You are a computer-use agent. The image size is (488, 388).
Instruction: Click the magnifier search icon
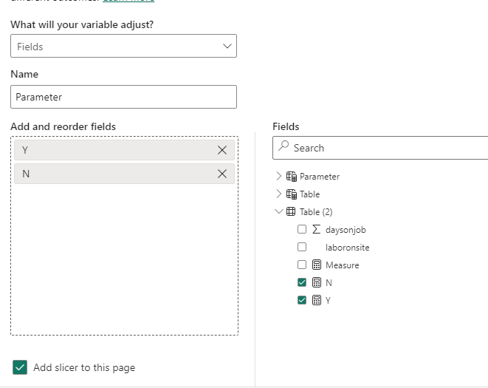283,146
